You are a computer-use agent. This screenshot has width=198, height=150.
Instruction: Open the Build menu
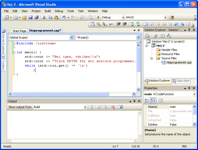tap(48, 11)
